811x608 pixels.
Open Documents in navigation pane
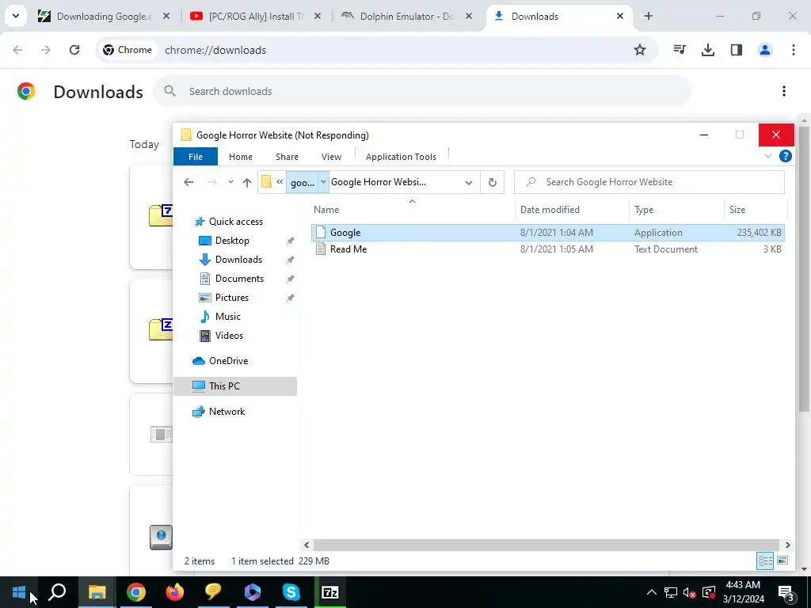click(239, 279)
